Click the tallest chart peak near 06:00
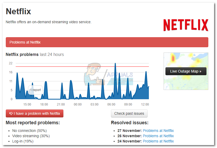 [115, 64]
